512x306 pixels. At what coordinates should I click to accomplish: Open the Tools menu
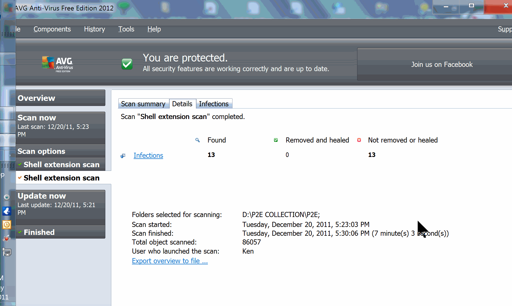pyautogui.click(x=126, y=29)
